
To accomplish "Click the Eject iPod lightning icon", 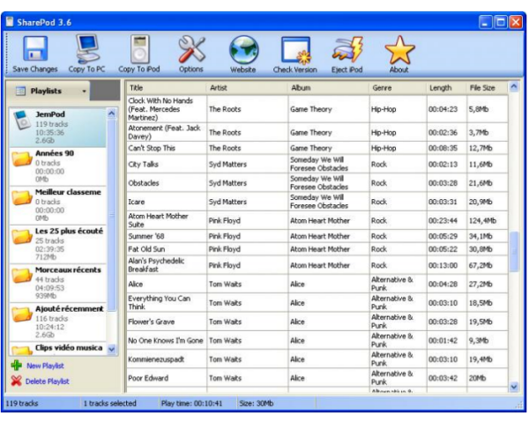I will click(347, 50).
